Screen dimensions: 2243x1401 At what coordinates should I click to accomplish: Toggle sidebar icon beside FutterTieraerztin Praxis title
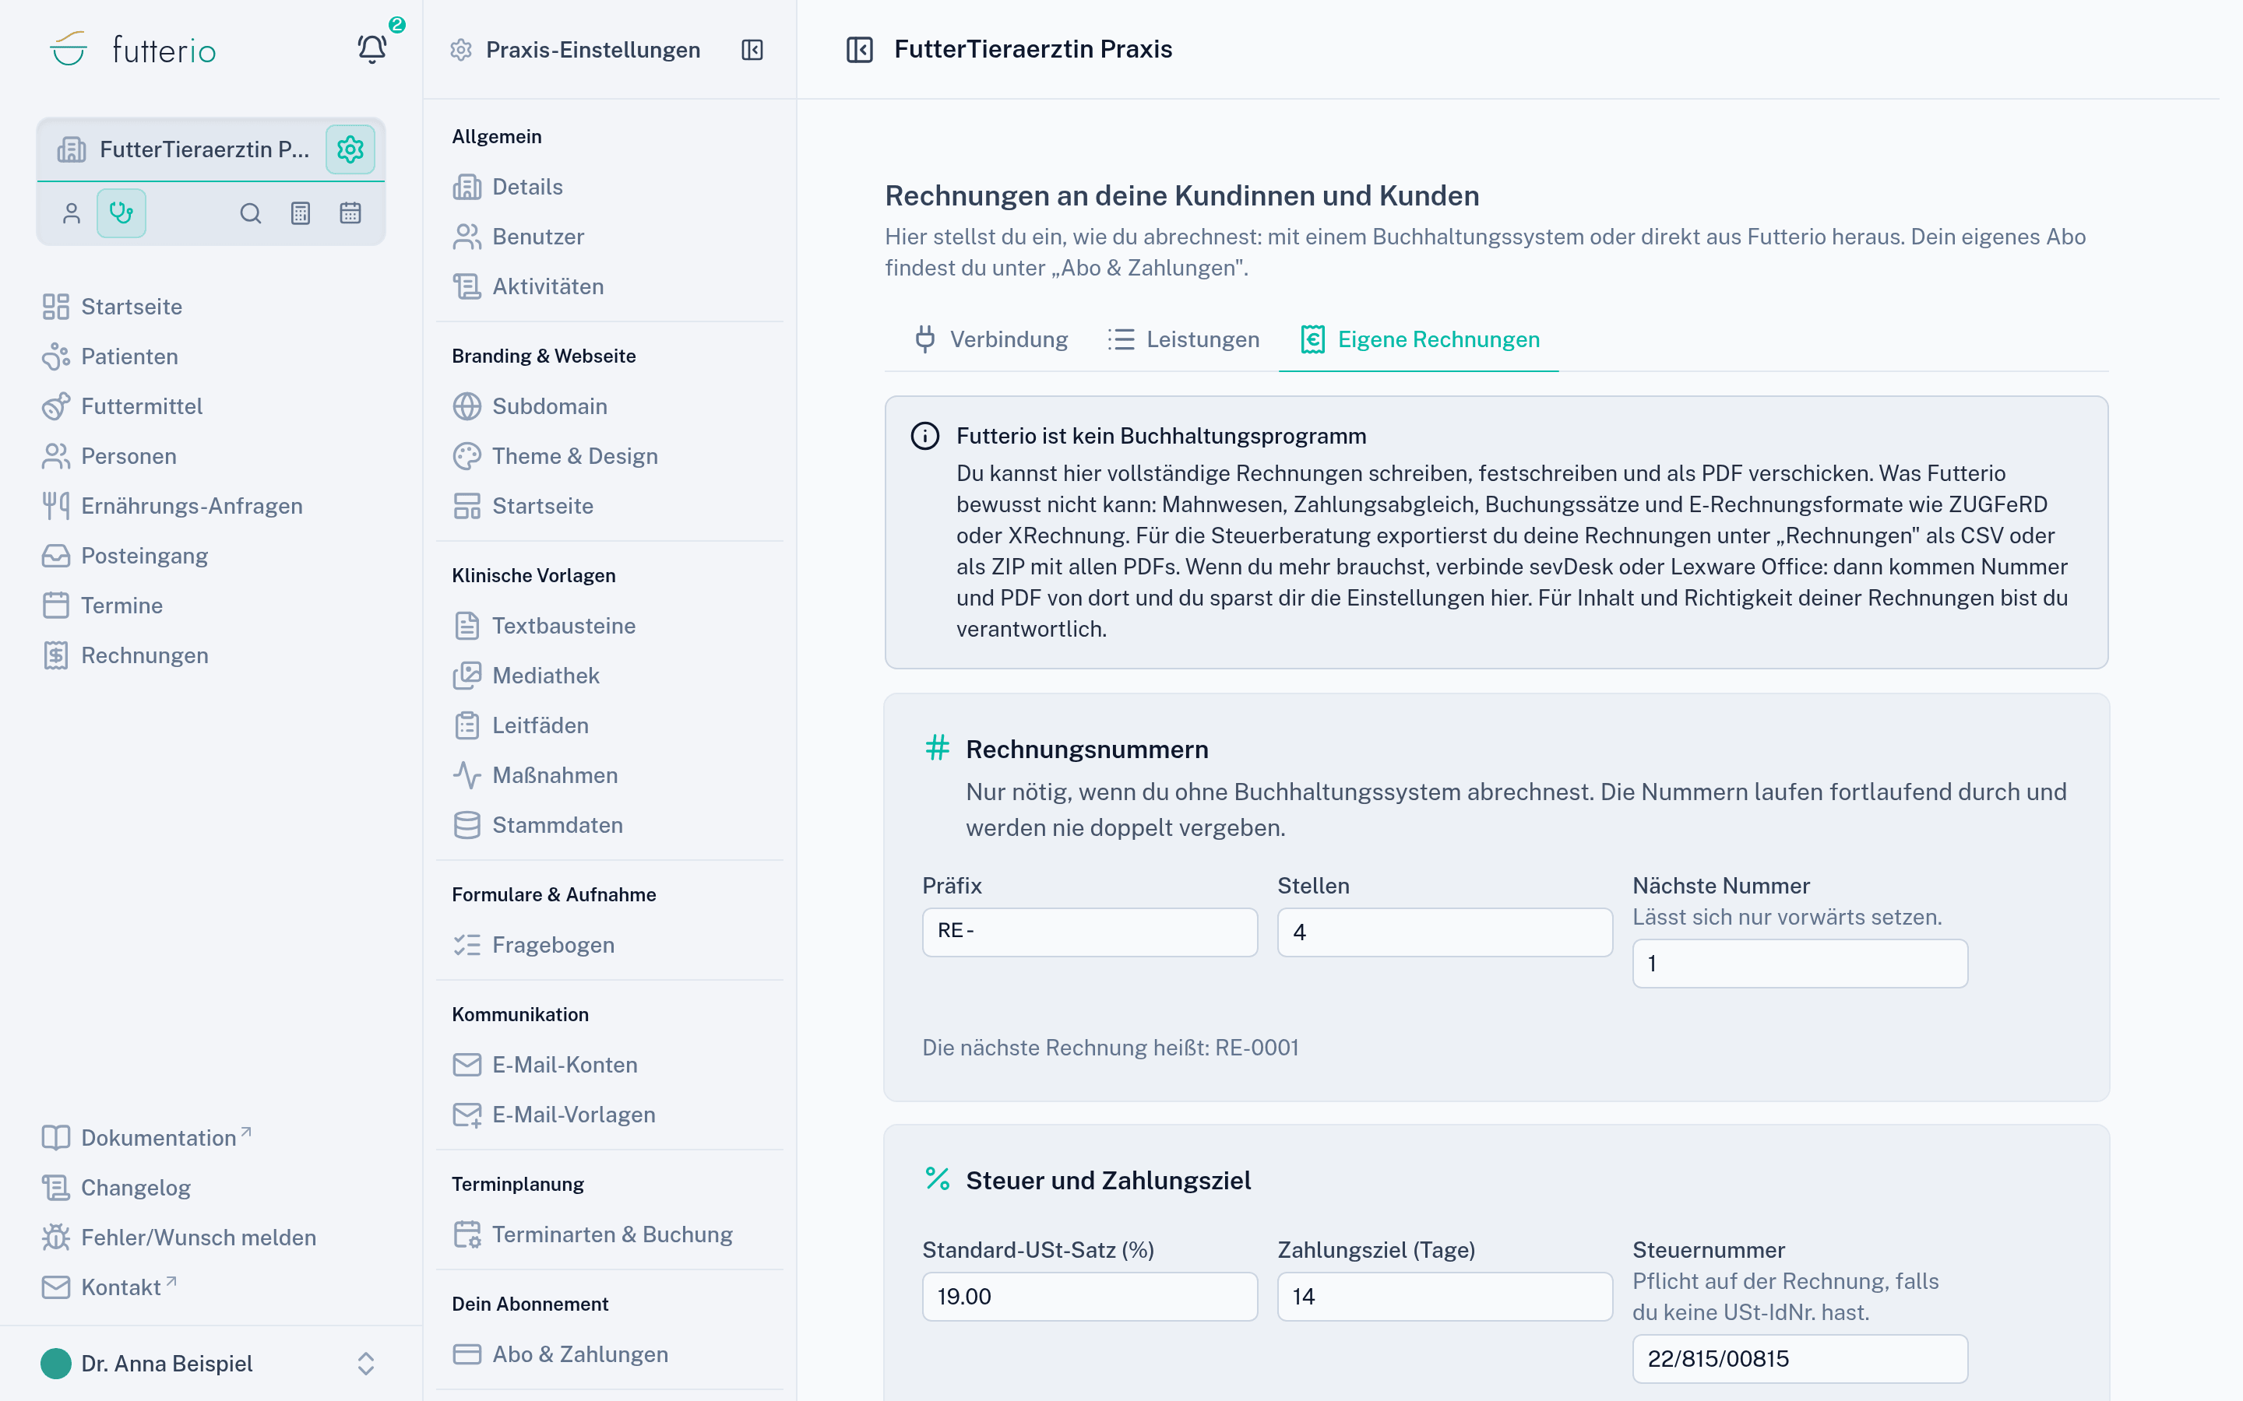[x=860, y=49]
